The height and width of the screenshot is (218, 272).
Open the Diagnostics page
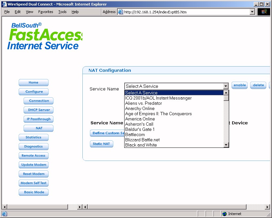point(33,147)
